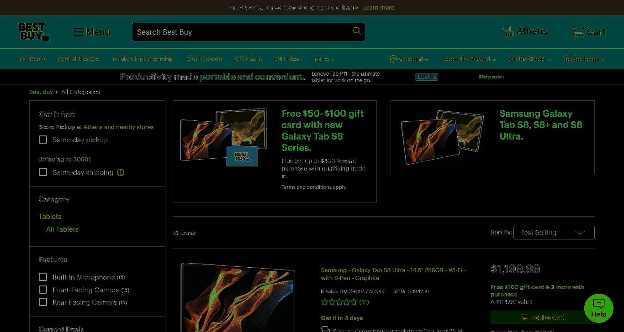Open Gift Ideas nav item
The width and height of the screenshot is (624, 332).
[x=288, y=59]
